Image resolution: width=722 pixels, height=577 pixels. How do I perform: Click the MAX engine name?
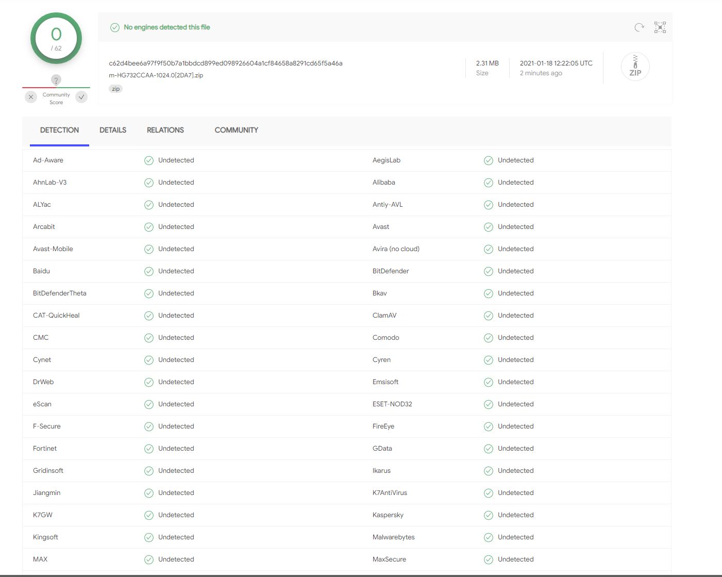[x=40, y=559]
